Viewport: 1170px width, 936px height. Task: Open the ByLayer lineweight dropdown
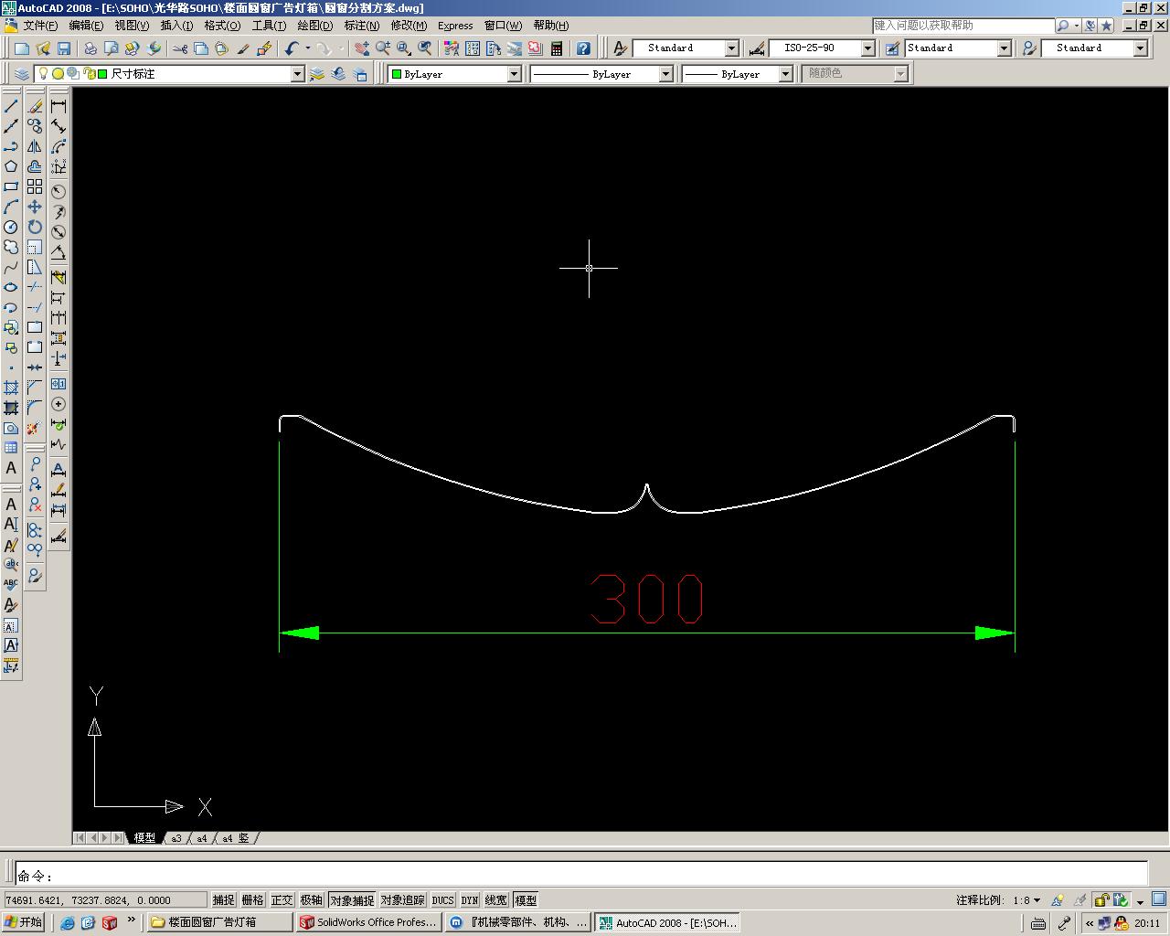(784, 74)
